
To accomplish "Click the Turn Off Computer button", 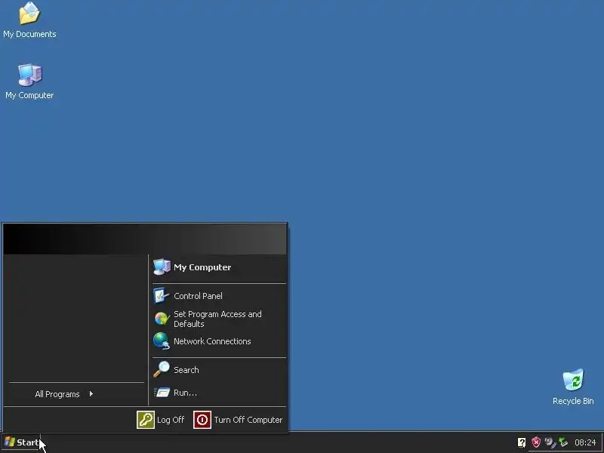I will (x=238, y=420).
